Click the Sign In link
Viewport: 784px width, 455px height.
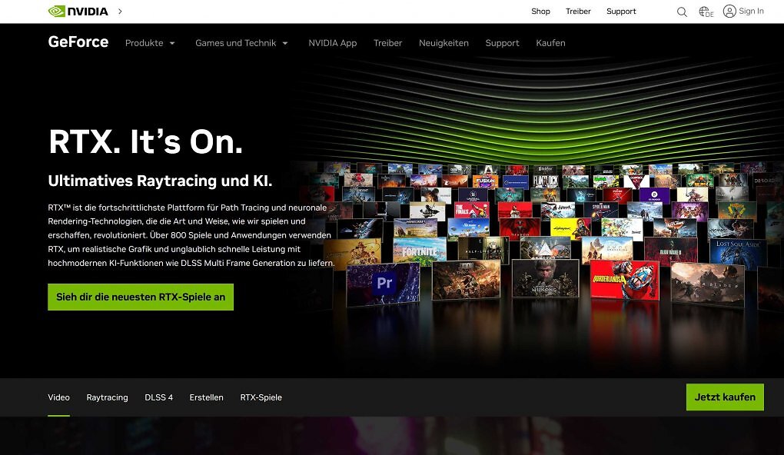pyautogui.click(x=751, y=11)
